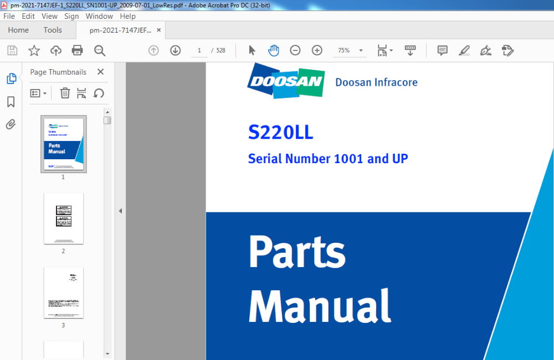Select the highlight text pen tool
The image size is (554, 360).
(464, 50)
